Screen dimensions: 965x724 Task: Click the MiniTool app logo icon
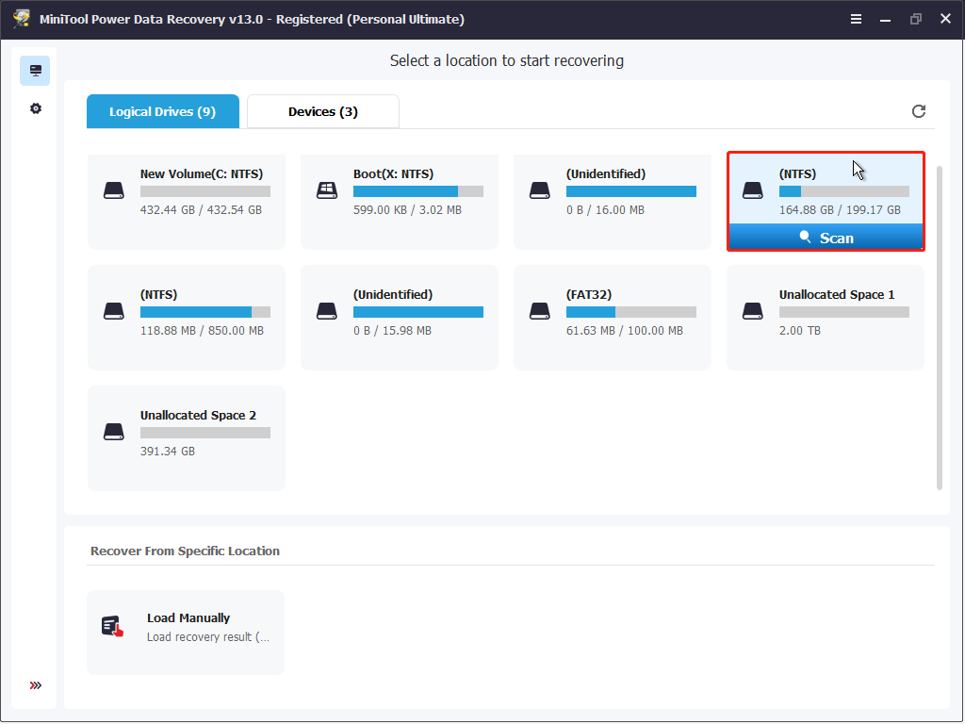coord(22,19)
